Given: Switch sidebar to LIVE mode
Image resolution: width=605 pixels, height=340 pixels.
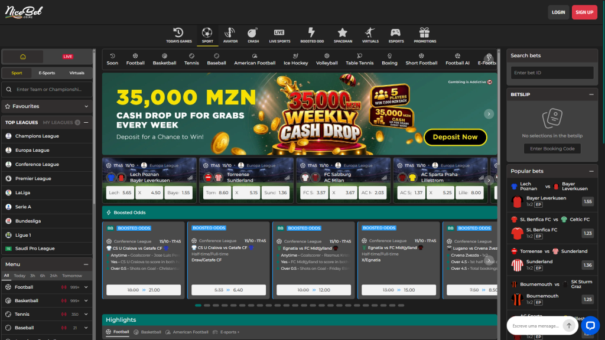Looking at the screenshot, I should [67, 57].
